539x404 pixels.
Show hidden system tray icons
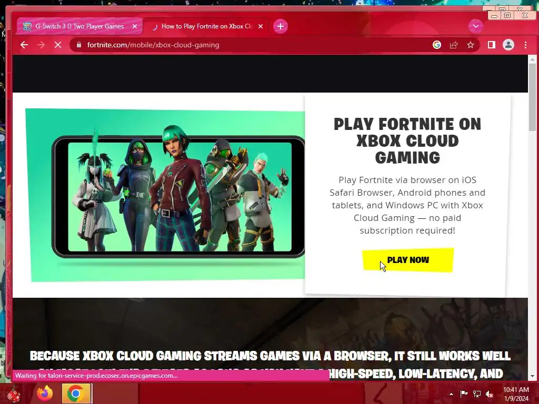tap(451, 394)
